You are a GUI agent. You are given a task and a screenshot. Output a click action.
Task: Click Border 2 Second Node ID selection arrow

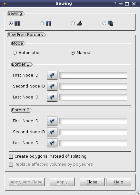tap(52, 132)
